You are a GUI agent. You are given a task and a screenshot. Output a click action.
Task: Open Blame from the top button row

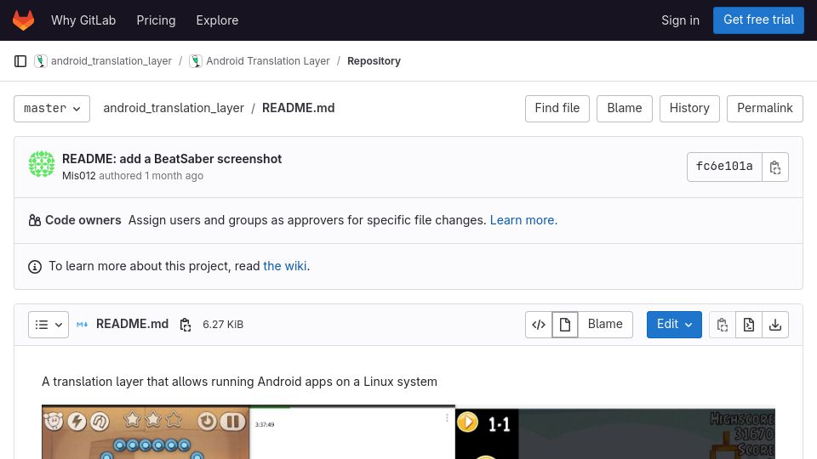pos(624,108)
